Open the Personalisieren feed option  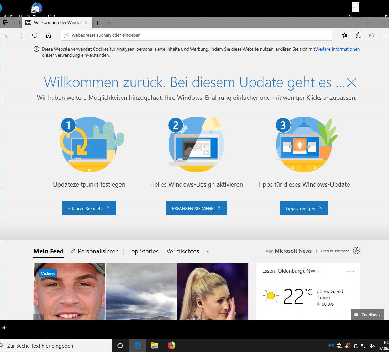pyautogui.click(x=95, y=251)
